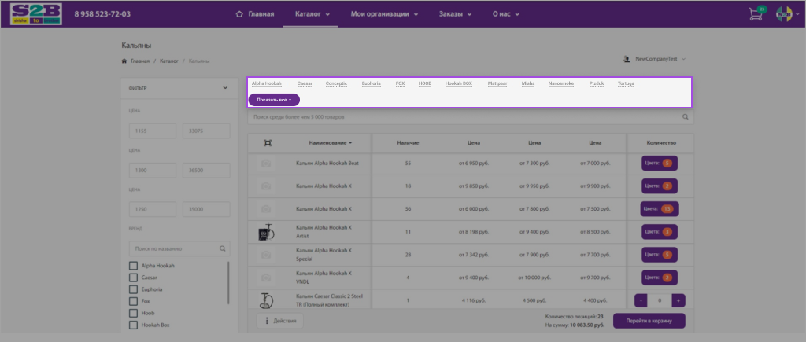Click the product search magnifier icon
This screenshot has width=806, height=342.
[686, 117]
